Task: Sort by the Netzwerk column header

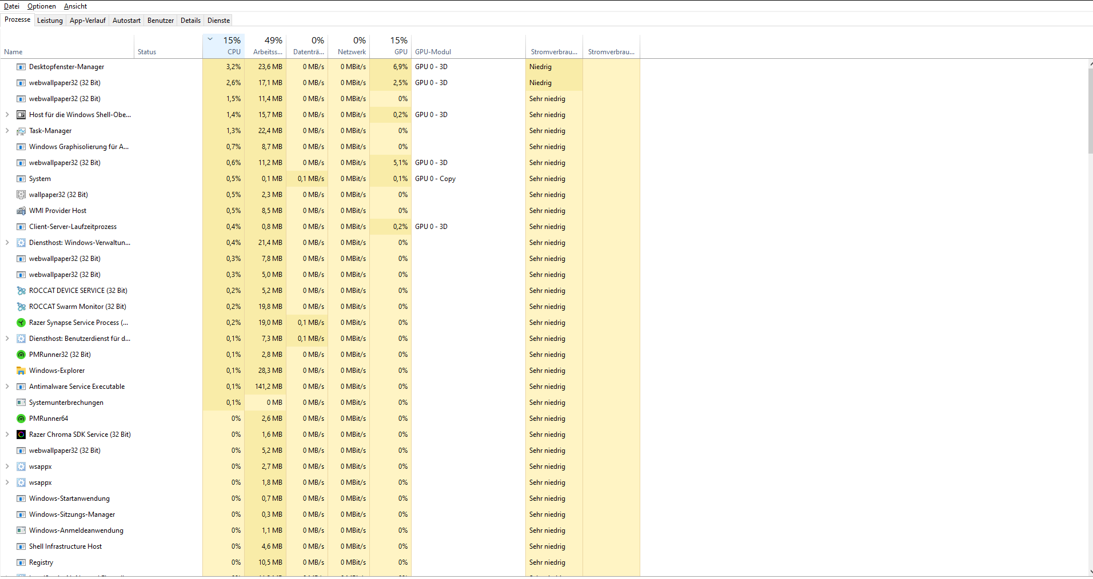Action: tap(349, 46)
